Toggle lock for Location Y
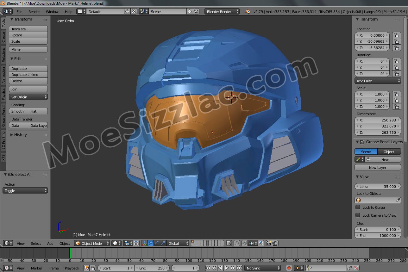408x272 pixels. click(396, 41)
